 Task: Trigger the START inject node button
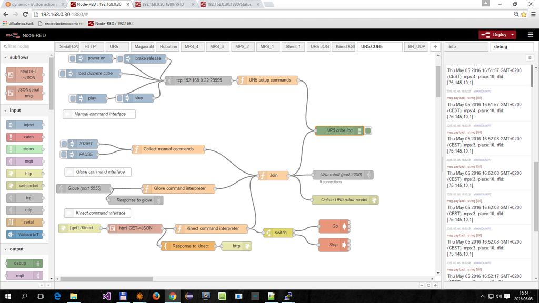coord(64,144)
